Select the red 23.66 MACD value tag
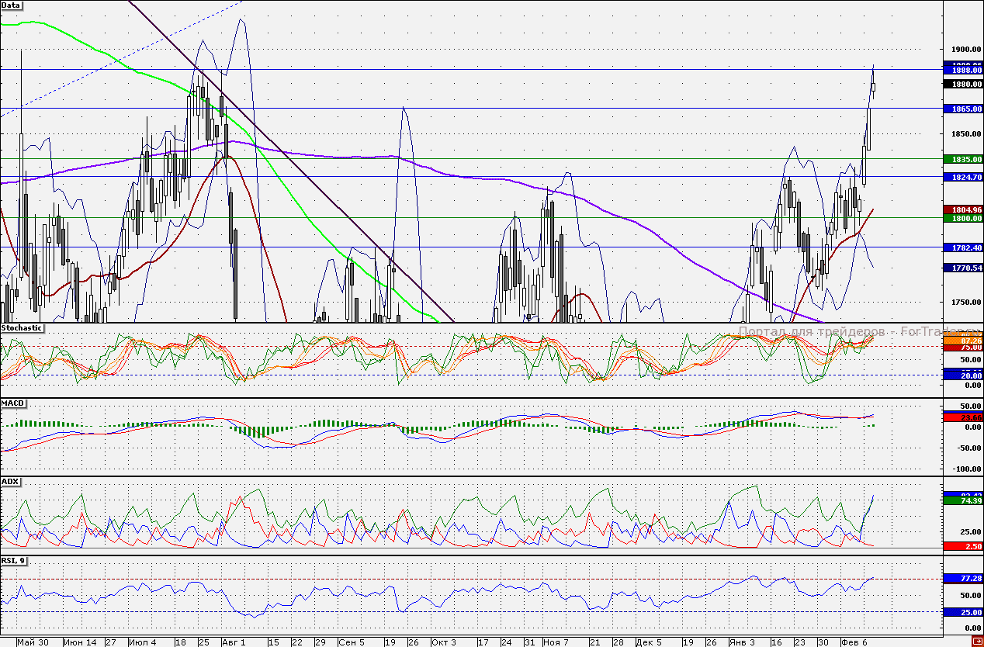 [x=962, y=417]
